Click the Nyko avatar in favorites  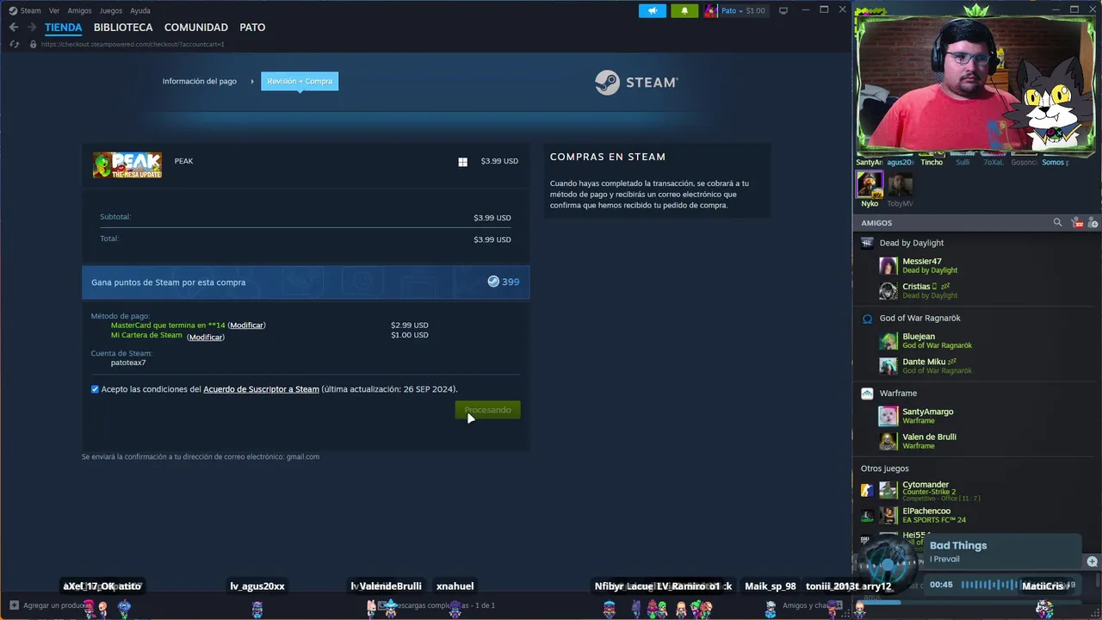click(x=870, y=185)
